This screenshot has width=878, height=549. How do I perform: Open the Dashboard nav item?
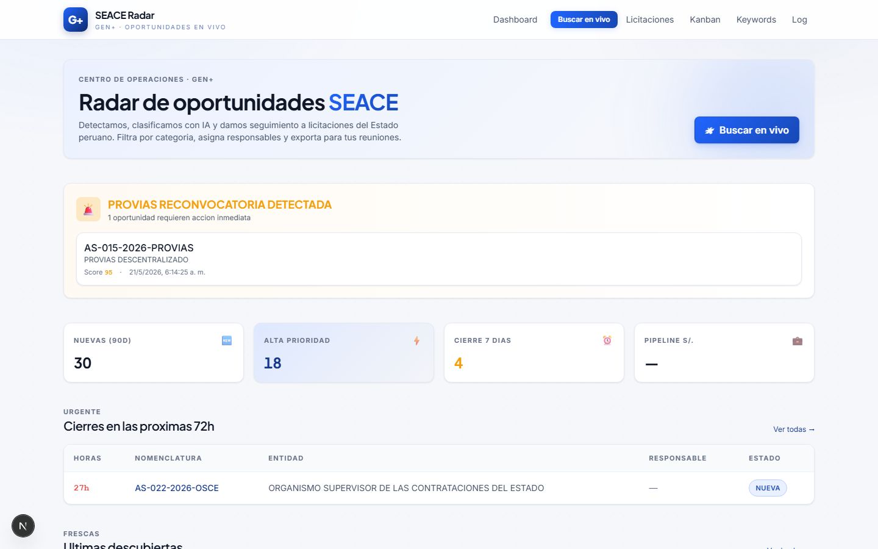[x=515, y=20]
